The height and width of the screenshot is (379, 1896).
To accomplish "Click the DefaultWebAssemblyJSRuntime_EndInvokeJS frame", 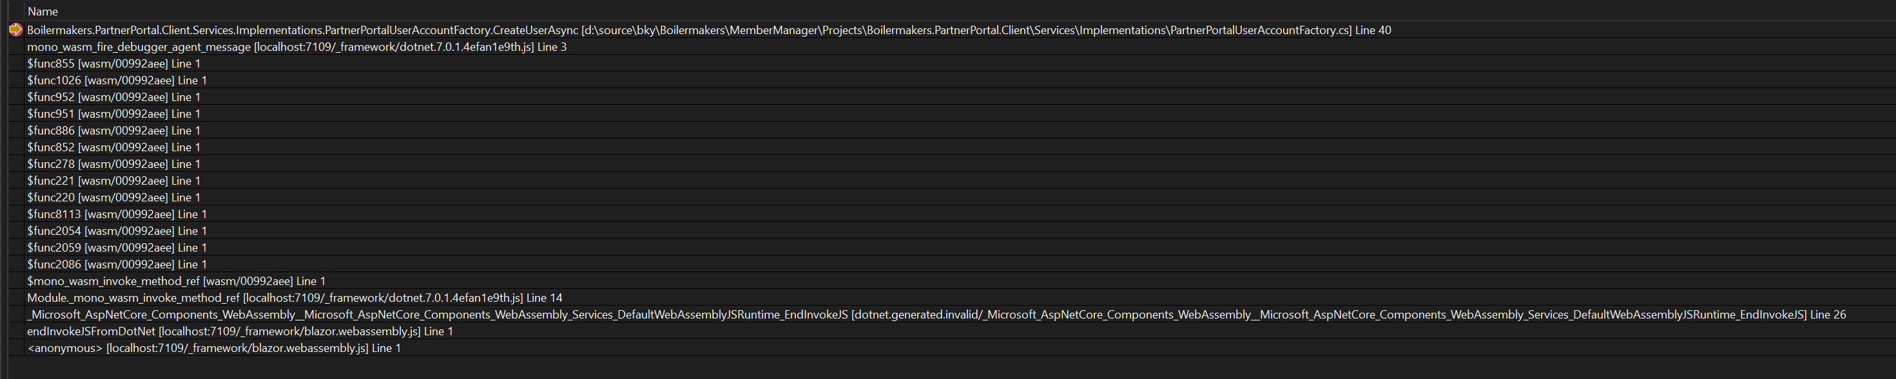I will point(515,315).
